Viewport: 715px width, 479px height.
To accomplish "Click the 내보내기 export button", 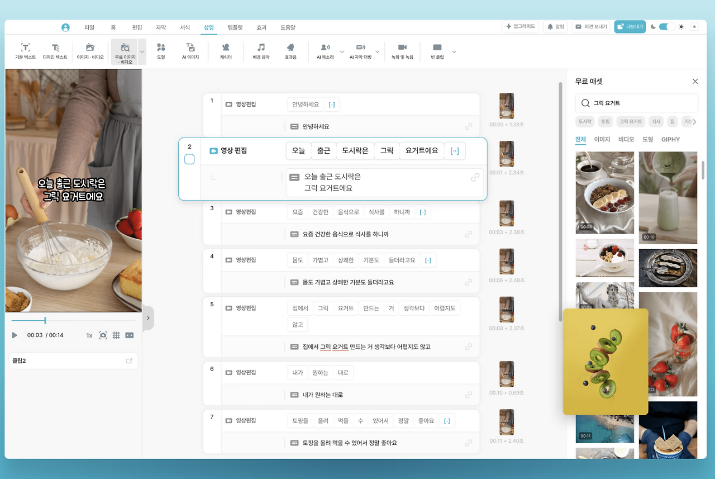I will pyautogui.click(x=630, y=26).
